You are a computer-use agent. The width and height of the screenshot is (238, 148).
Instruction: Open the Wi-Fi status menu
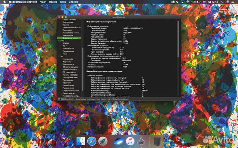[188, 2]
